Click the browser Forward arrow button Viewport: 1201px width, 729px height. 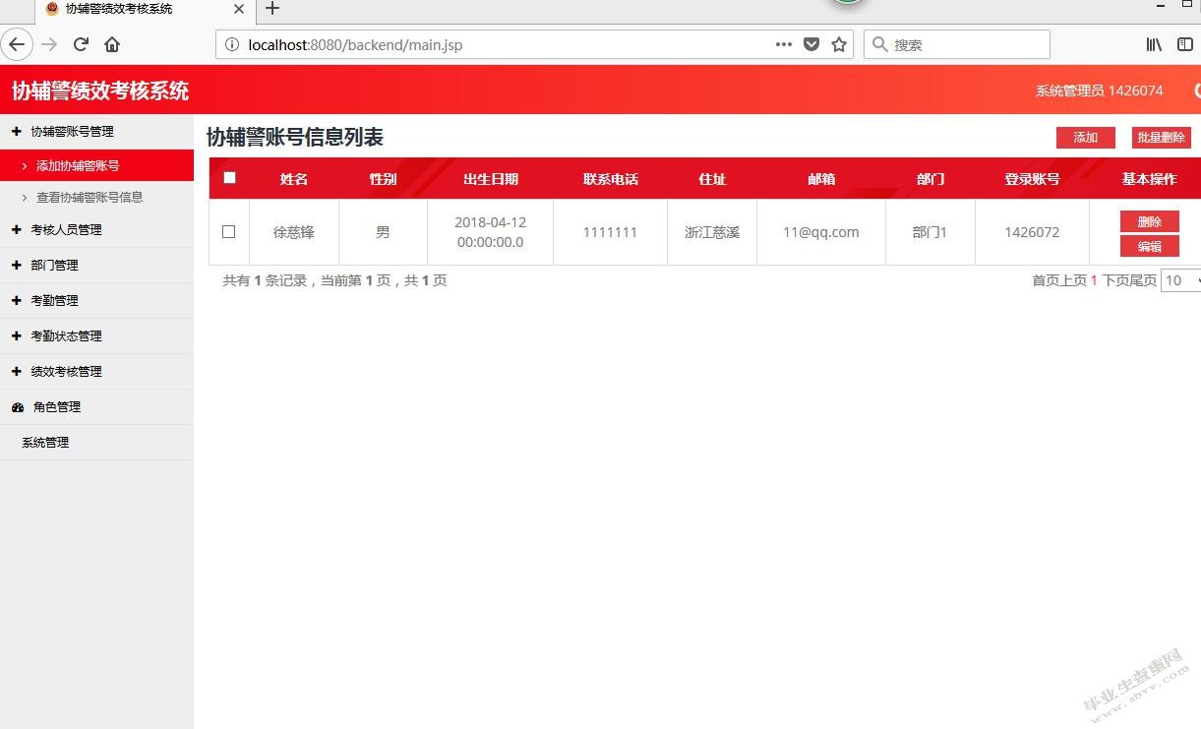[49, 44]
